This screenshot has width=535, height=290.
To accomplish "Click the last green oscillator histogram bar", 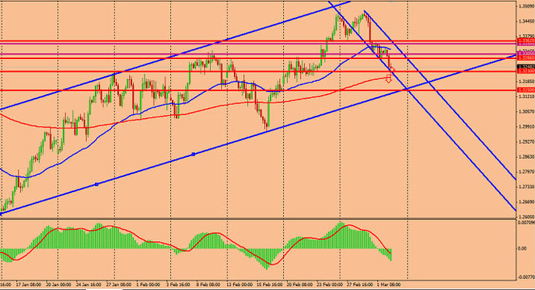I will pyautogui.click(x=390, y=254).
